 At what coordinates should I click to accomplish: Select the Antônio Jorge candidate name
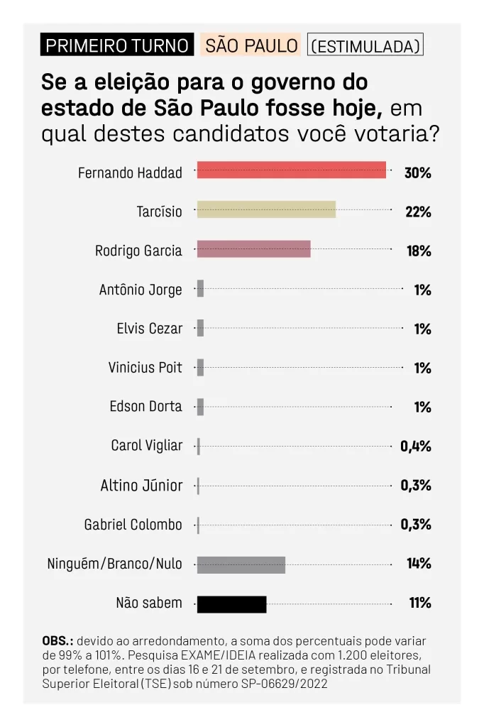(x=141, y=290)
